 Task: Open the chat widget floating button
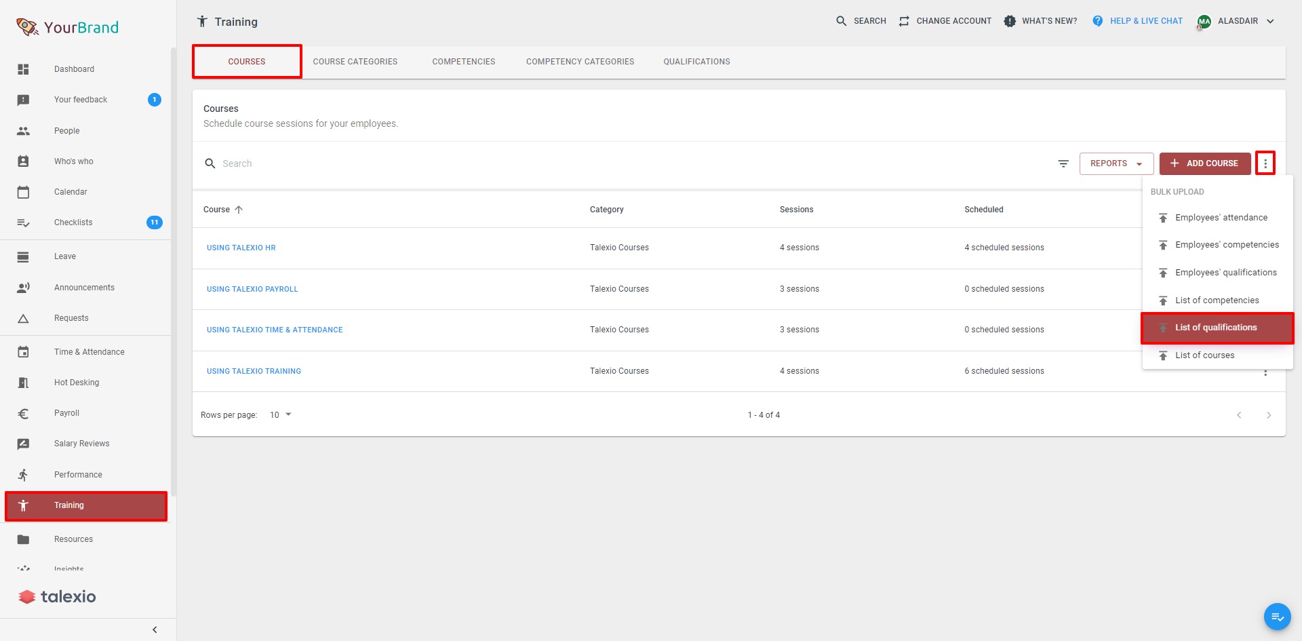[x=1278, y=617]
